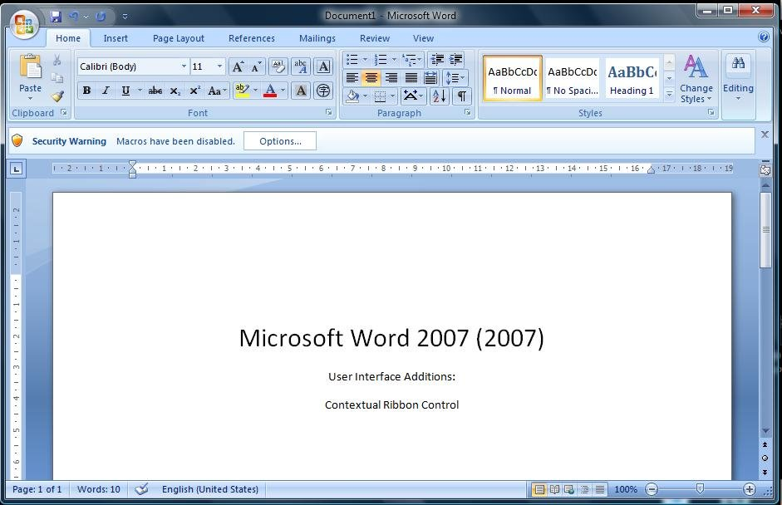This screenshot has width=782, height=505.
Task: Switch to the Insert ribbon tab
Action: pos(116,38)
